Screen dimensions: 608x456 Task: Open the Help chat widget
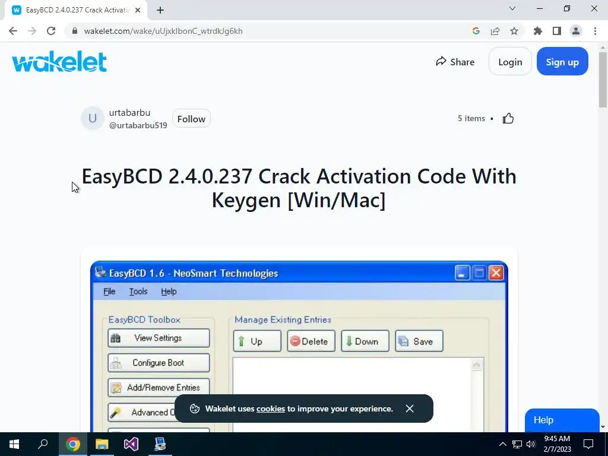tap(562, 420)
